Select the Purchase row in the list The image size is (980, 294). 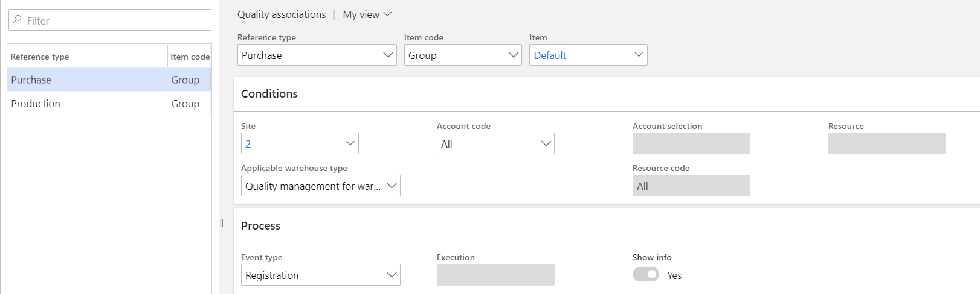(85, 80)
